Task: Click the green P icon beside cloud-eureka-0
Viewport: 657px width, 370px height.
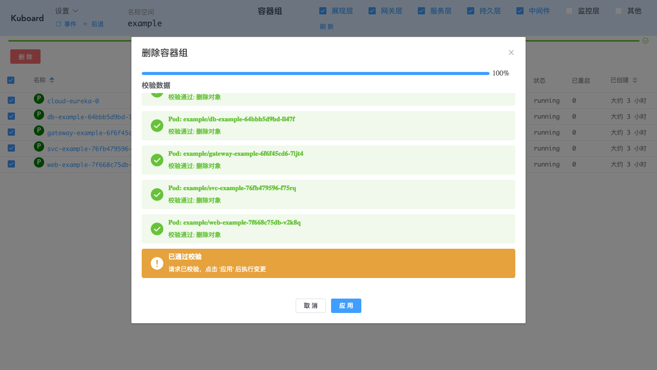Action: (38, 100)
